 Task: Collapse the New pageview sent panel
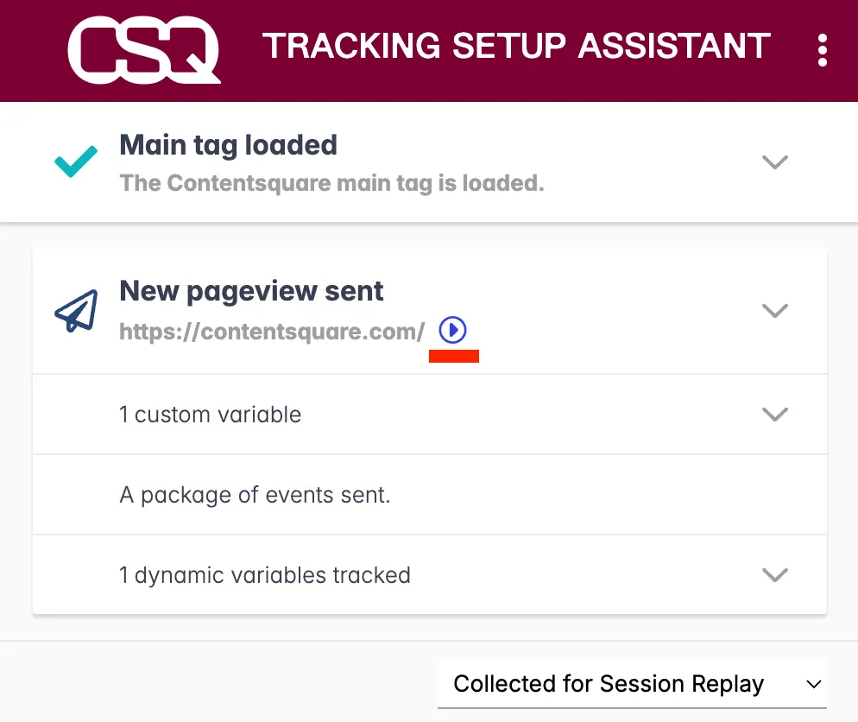coord(775,310)
